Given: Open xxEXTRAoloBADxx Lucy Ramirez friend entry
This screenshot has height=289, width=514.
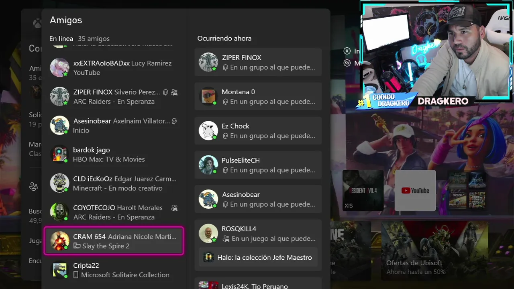Looking at the screenshot, I should point(114,68).
